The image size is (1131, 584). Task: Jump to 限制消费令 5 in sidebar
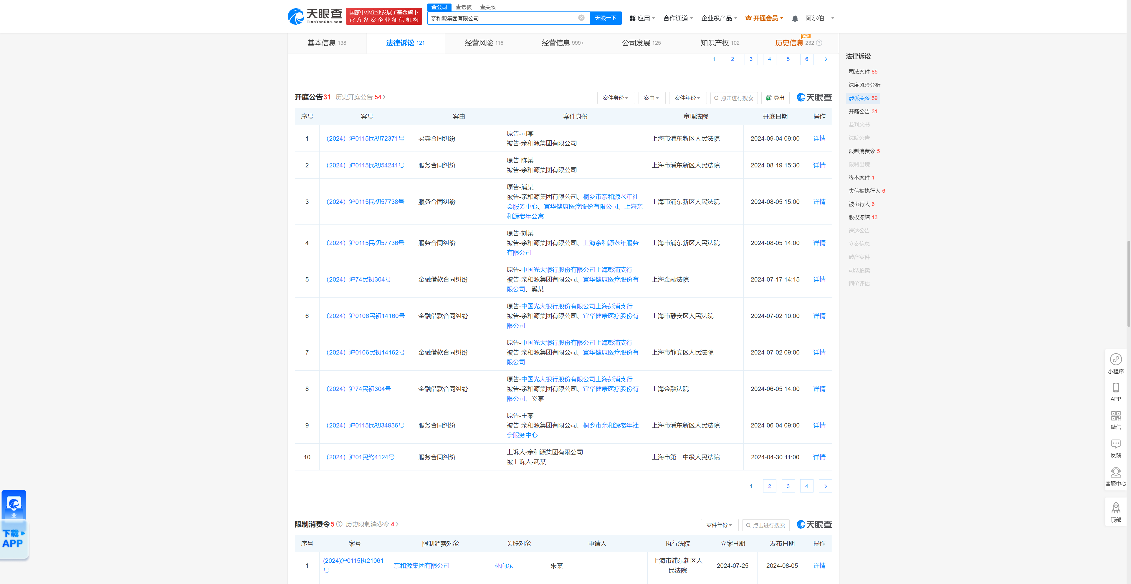(x=864, y=151)
